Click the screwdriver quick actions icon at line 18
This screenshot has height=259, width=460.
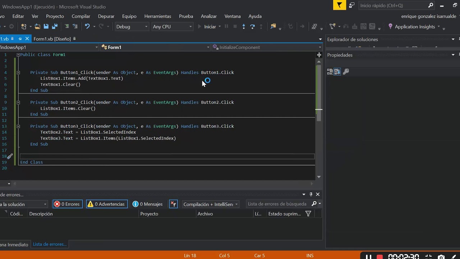tap(10, 156)
